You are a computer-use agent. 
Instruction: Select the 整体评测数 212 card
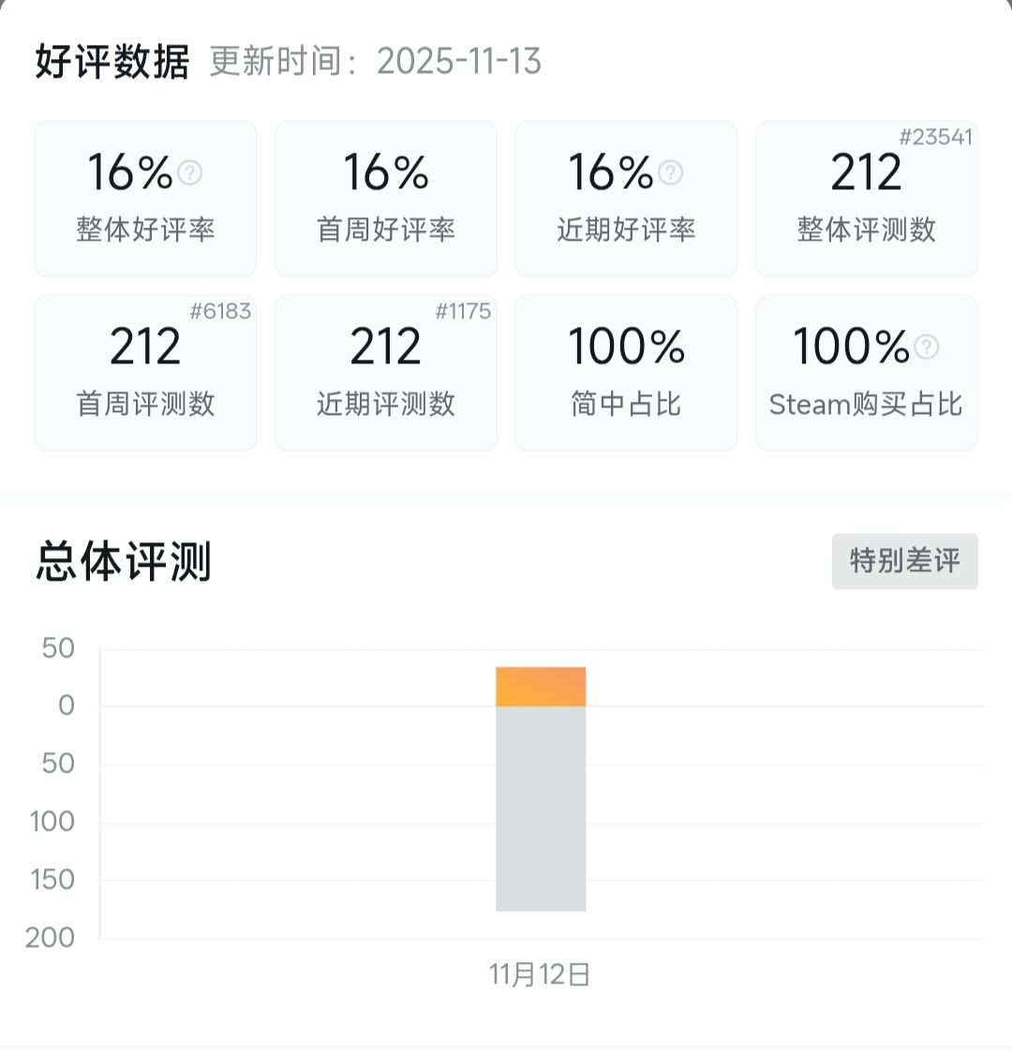(x=866, y=199)
